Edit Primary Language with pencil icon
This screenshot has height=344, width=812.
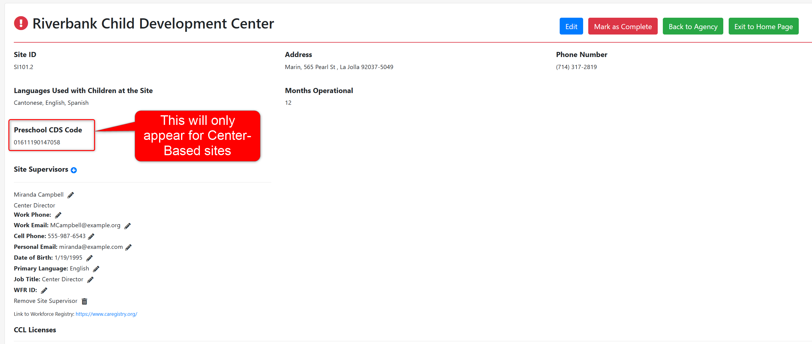(96, 269)
